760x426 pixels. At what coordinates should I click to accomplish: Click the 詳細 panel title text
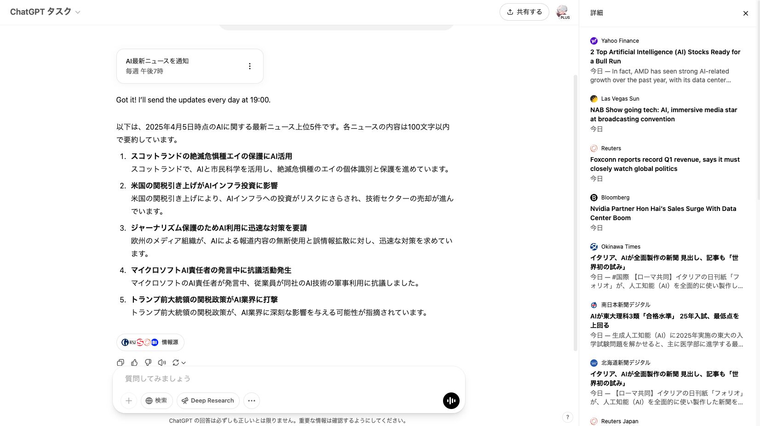click(x=597, y=13)
